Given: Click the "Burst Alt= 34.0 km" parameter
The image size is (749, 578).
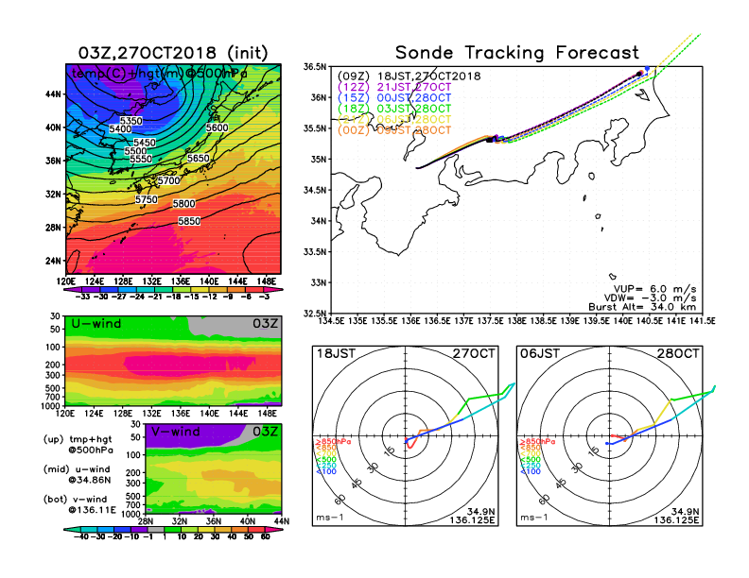Looking at the screenshot, I should click(642, 307).
